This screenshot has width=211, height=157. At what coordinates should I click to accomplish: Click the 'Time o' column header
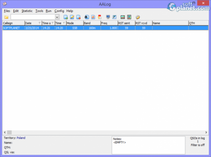tap(48, 23)
